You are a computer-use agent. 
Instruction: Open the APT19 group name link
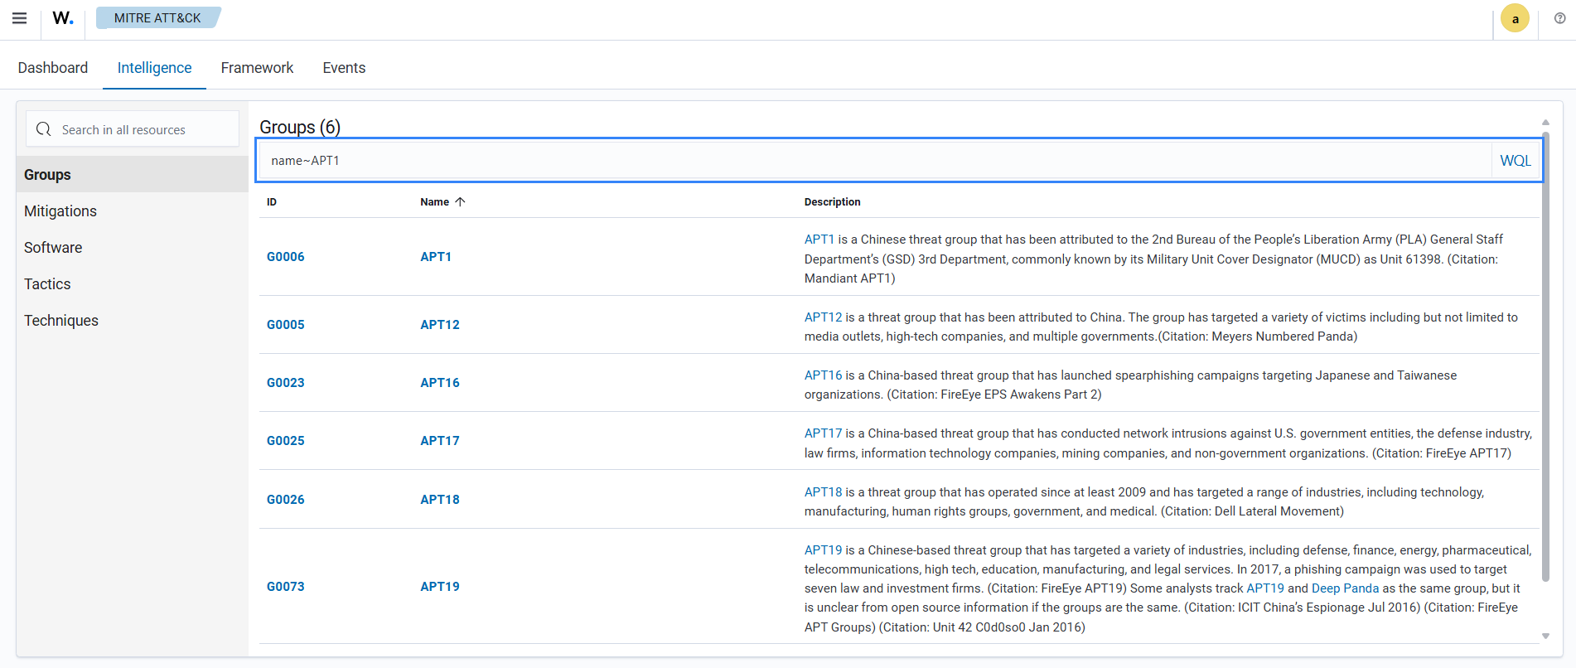439,587
